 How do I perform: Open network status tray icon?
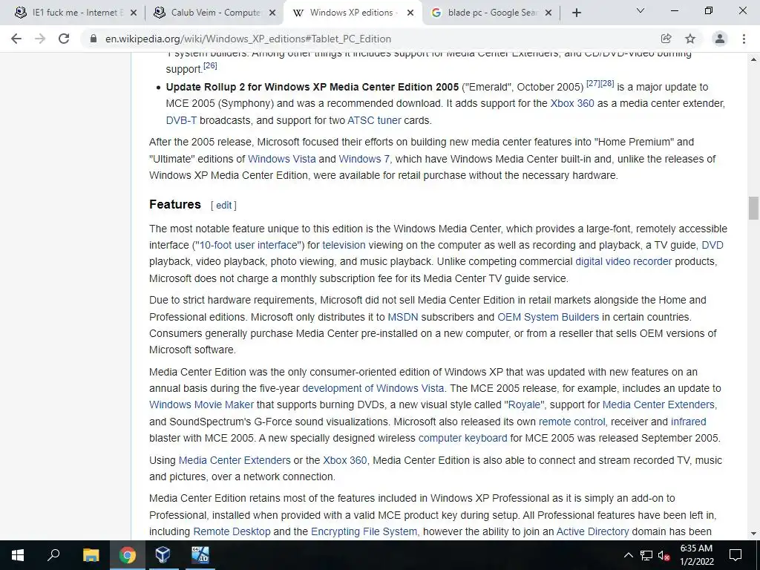pos(646,555)
